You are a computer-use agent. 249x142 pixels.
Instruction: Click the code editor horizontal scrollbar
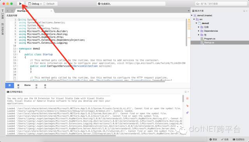pos(85,82)
